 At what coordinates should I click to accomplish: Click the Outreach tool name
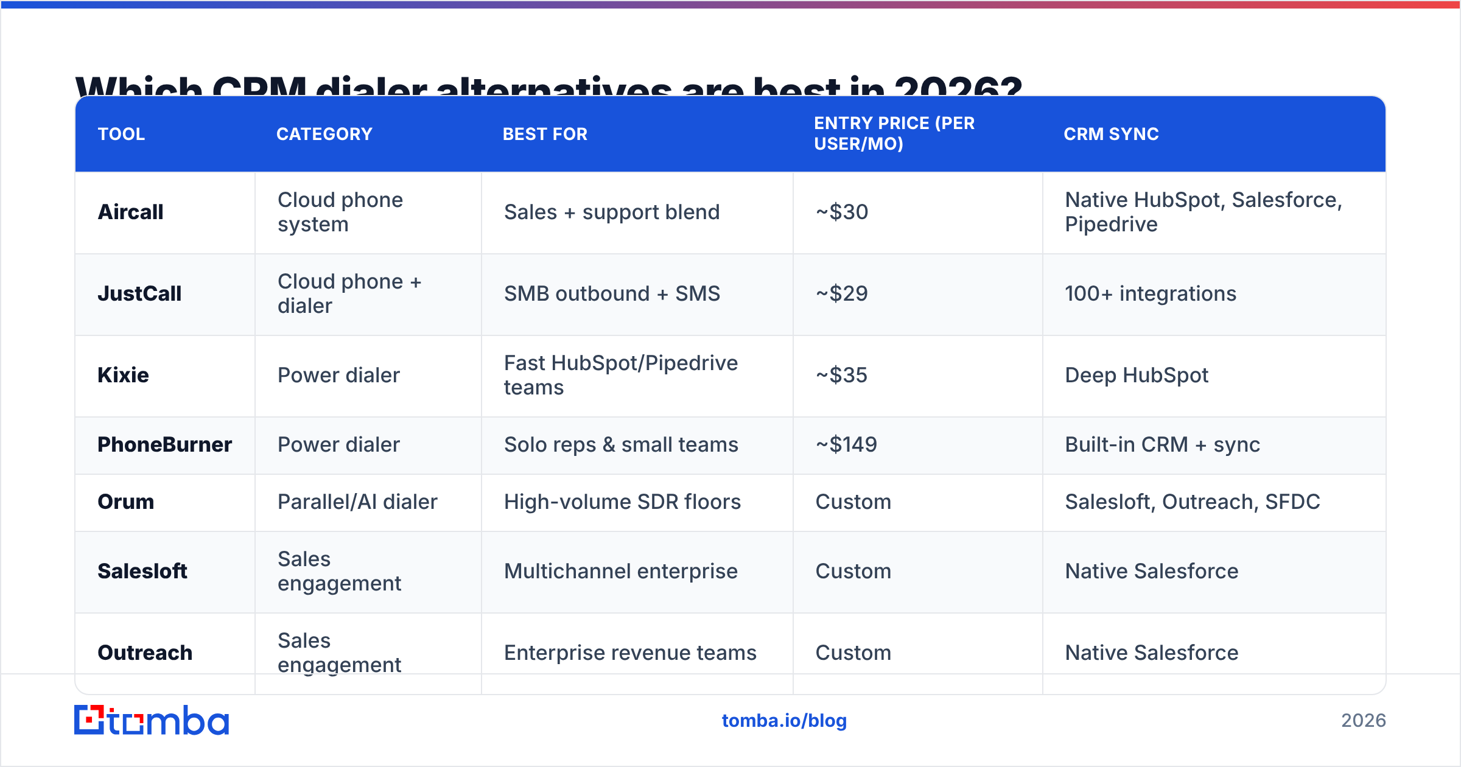[x=145, y=653]
